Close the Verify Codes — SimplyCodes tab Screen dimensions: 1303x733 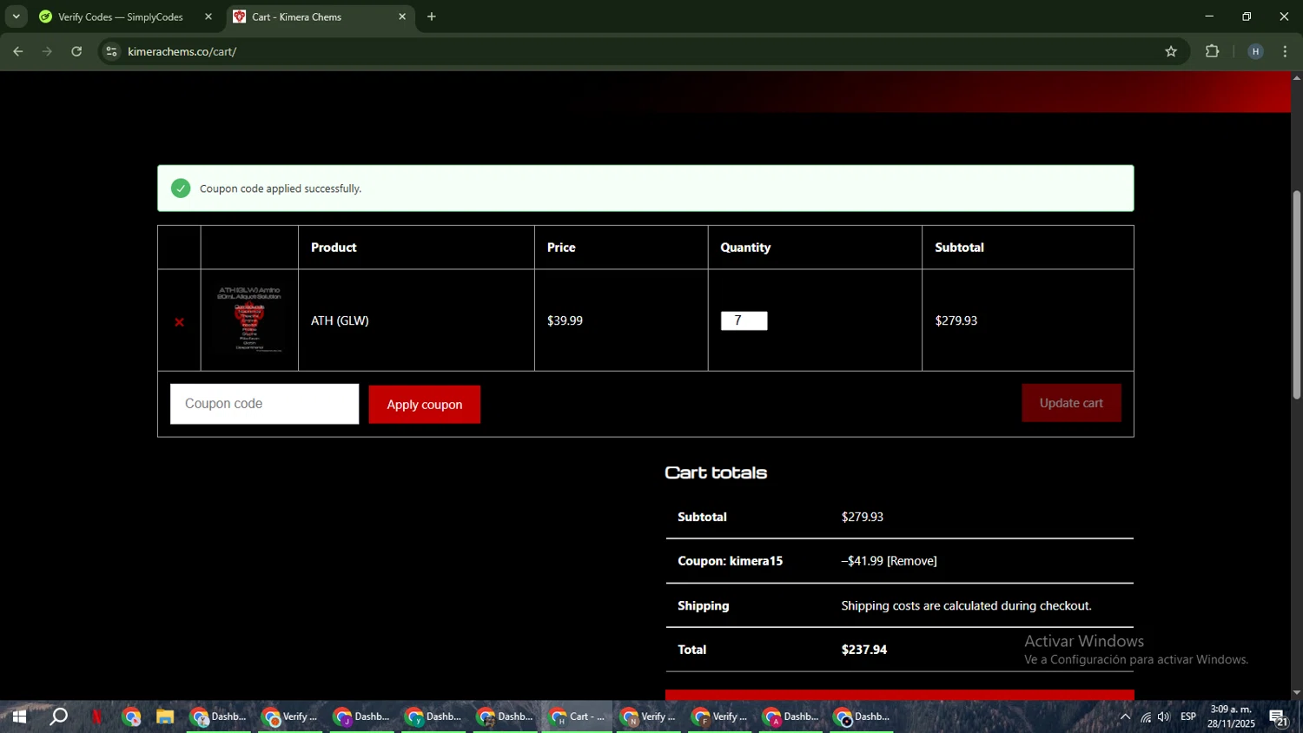[208, 17]
